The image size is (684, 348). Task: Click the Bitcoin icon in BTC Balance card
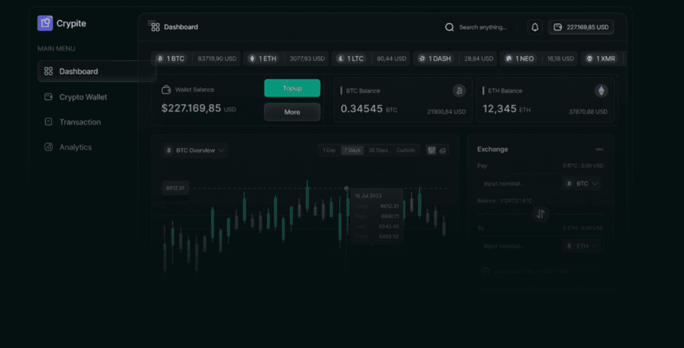459,91
